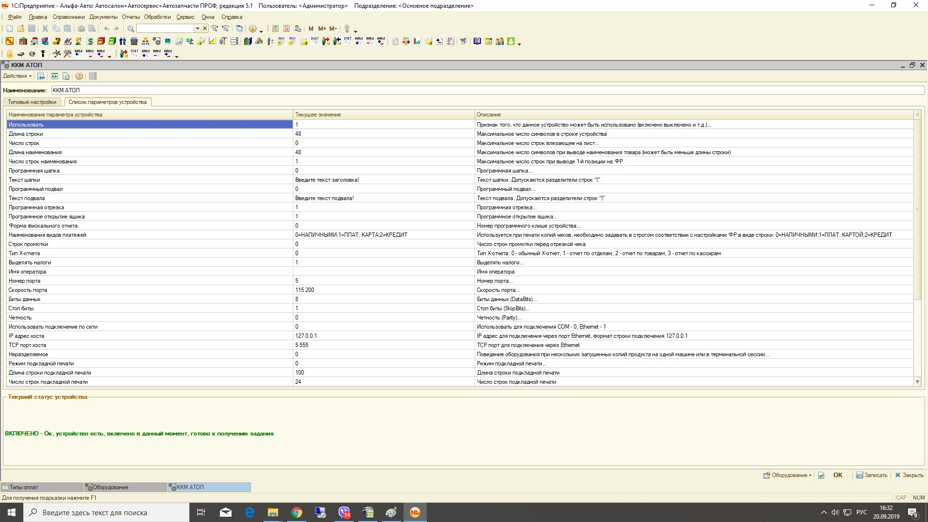Screen dimensions: 928x522
Task: Click the table scrollbar up arrow
Action: 917,115
